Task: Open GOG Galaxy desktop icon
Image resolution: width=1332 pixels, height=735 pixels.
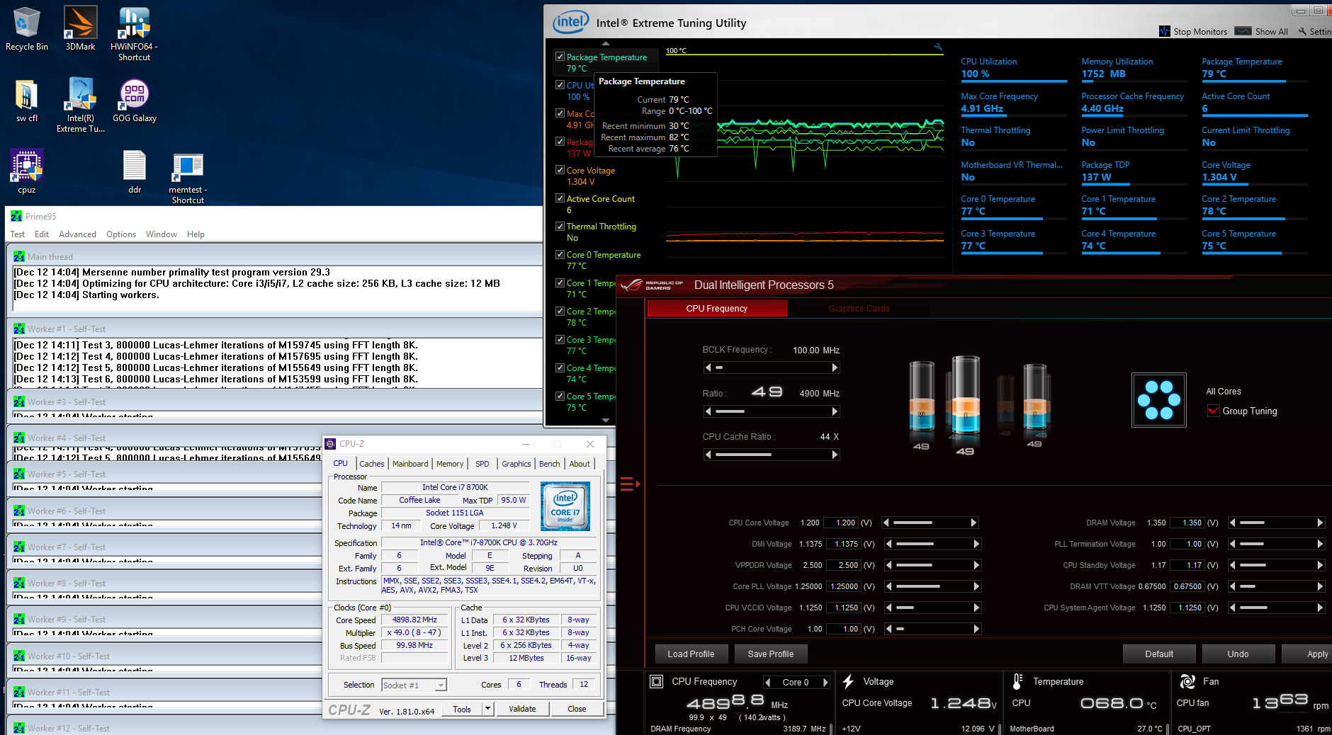Action: (x=134, y=101)
